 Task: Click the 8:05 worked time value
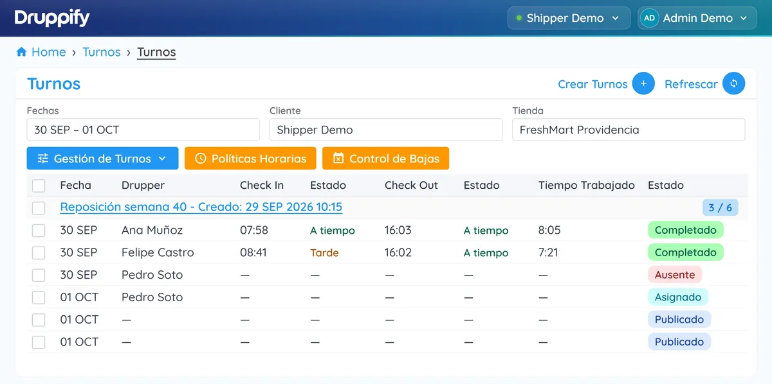click(549, 230)
